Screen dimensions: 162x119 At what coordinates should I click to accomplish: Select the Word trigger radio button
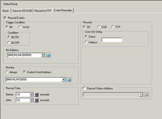pos(20,27)
